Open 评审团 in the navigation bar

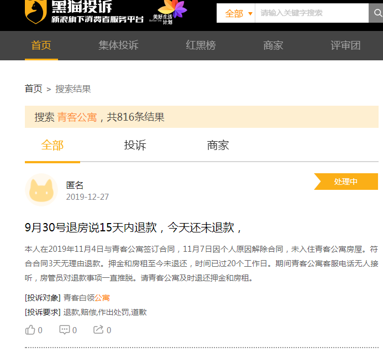point(345,45)
